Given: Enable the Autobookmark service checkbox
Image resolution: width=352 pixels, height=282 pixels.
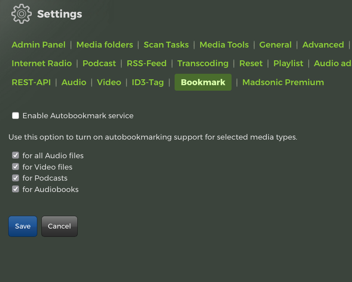Looking at the screenshot, I should pos(16,116).
